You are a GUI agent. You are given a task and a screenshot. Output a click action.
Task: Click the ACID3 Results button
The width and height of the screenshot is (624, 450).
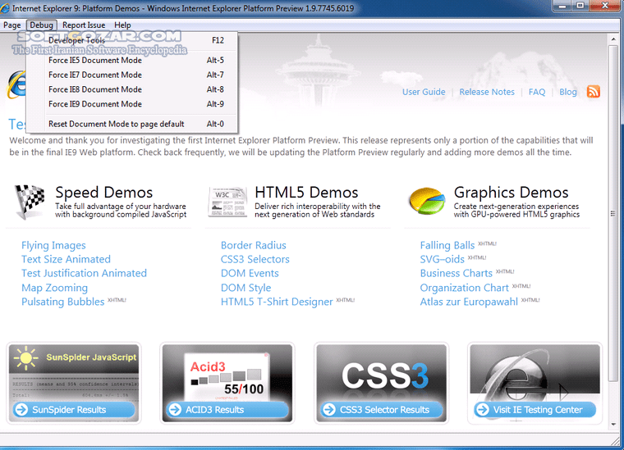click(227, 410)
